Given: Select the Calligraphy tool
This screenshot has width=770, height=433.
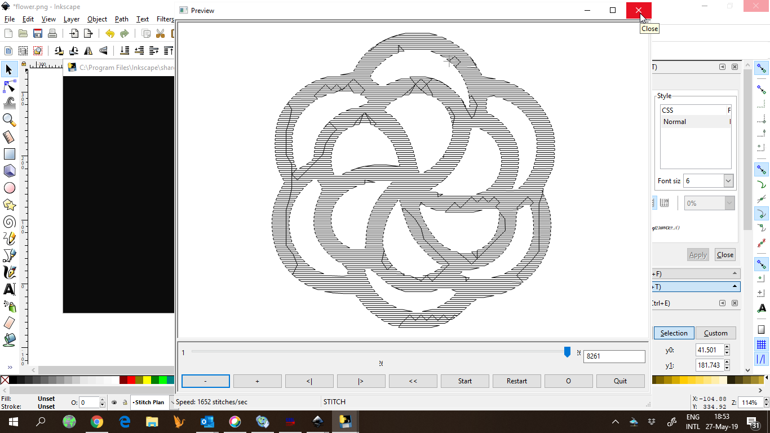Looking at the screenshot, I should pyautogui.click(x=9, y=272).
